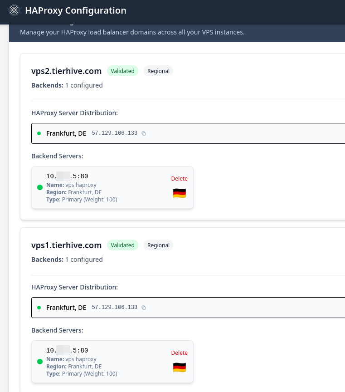Click the green dot beside vps1's Frankfurt server row

point(39,307)
